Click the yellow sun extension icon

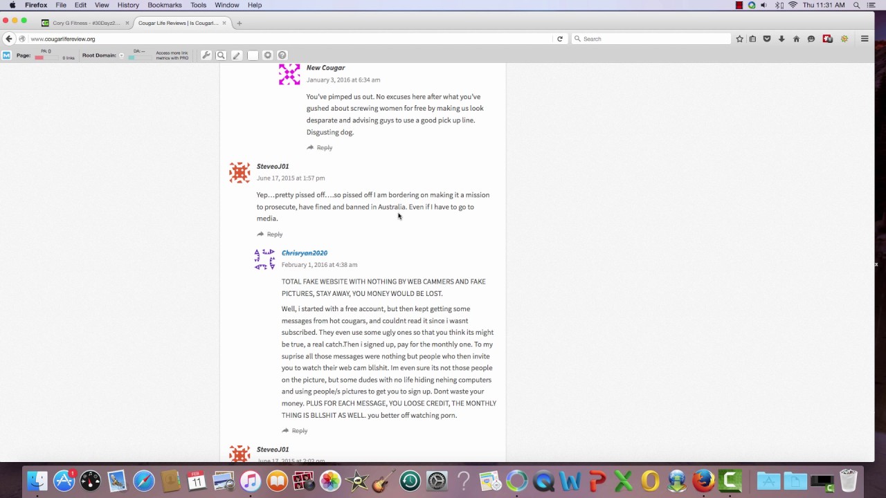[844, 39]
